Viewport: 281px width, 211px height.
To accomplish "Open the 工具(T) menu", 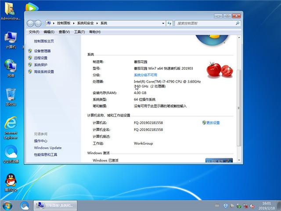I will (x=79, y=32).
